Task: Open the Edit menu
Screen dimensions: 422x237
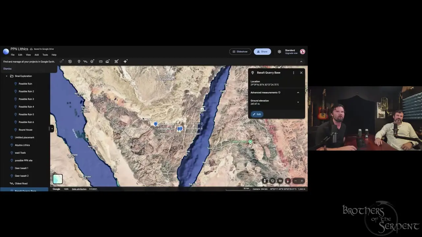Action: pos(20,55)
